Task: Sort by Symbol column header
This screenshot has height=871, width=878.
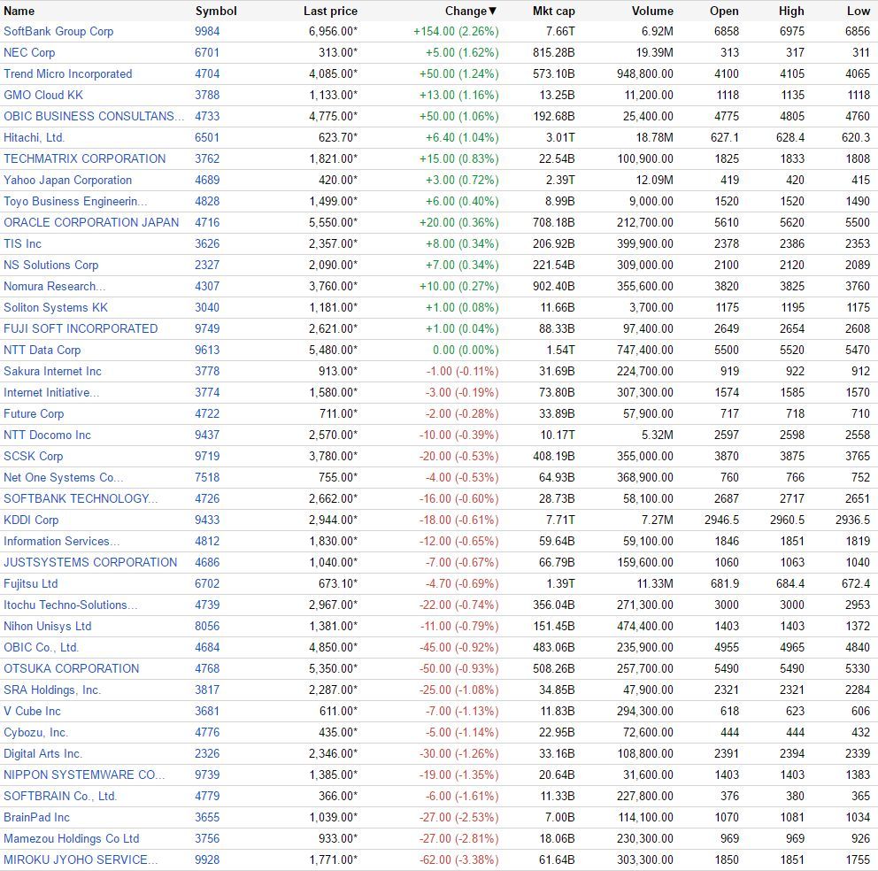Action: coord(216,11)
